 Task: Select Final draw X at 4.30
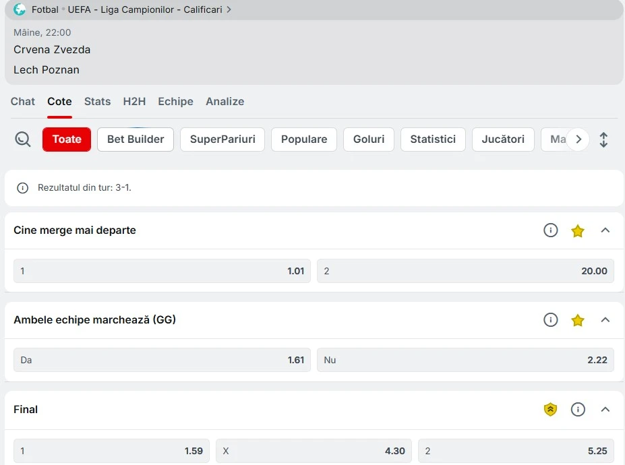(x=314, y=451)
